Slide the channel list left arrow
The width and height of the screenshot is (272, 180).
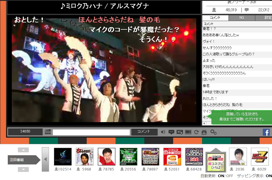[45, 159]
